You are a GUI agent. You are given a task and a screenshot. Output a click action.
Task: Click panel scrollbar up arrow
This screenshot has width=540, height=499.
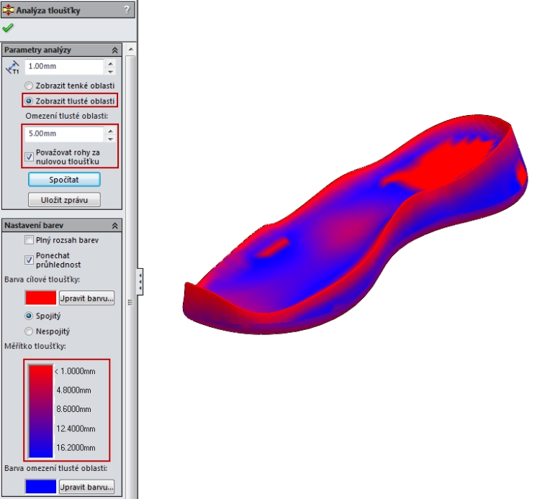coord(130,50)
